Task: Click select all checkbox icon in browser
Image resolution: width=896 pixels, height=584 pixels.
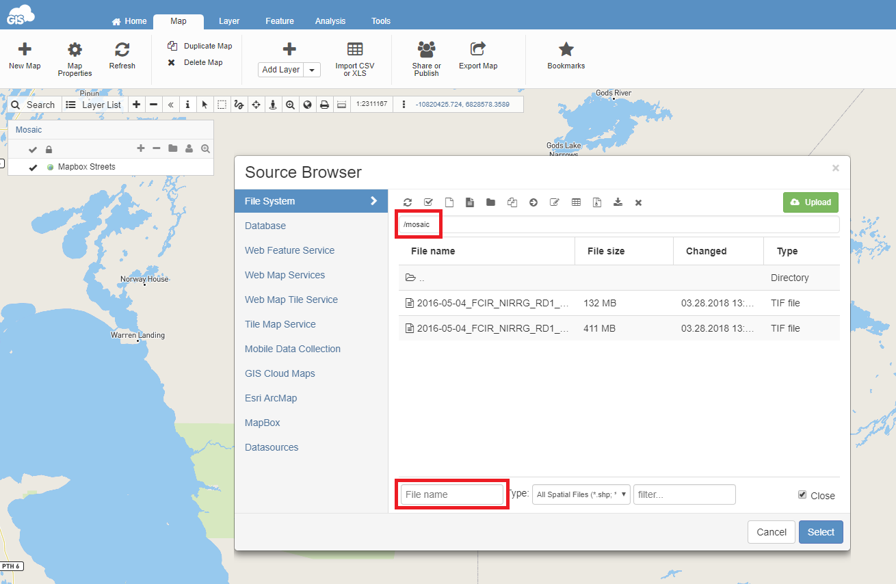Action: (x=428, y=202)
